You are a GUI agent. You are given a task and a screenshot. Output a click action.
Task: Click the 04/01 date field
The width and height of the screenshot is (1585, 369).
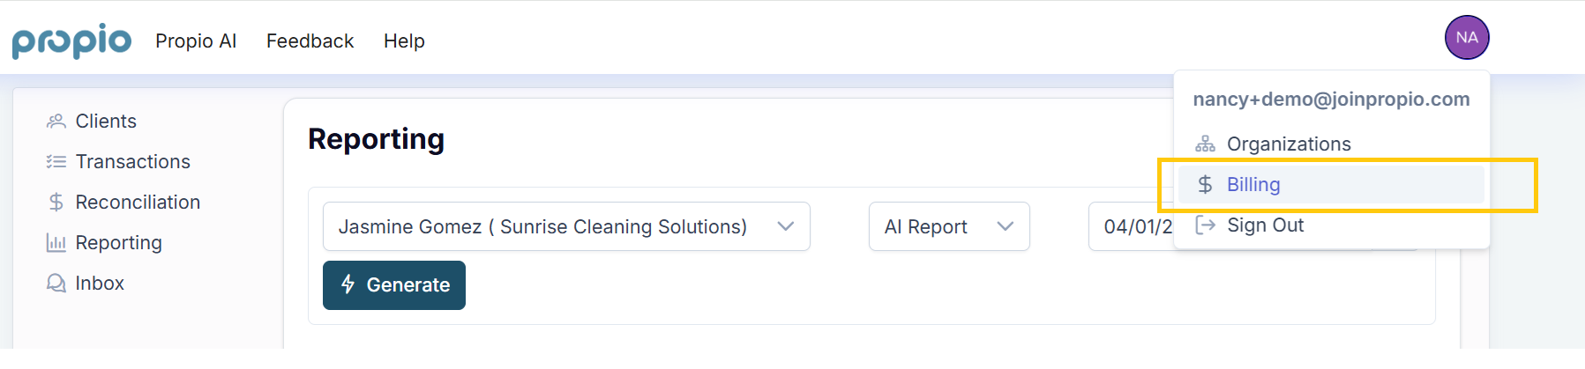click(x=1133, y=227)
